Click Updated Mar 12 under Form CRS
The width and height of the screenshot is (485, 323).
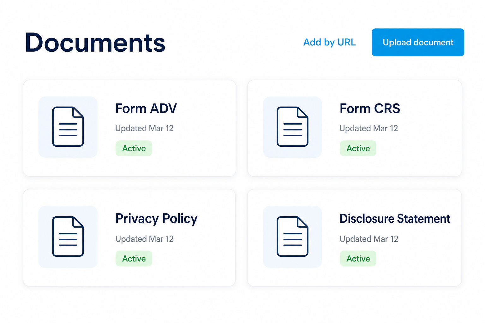368,128
